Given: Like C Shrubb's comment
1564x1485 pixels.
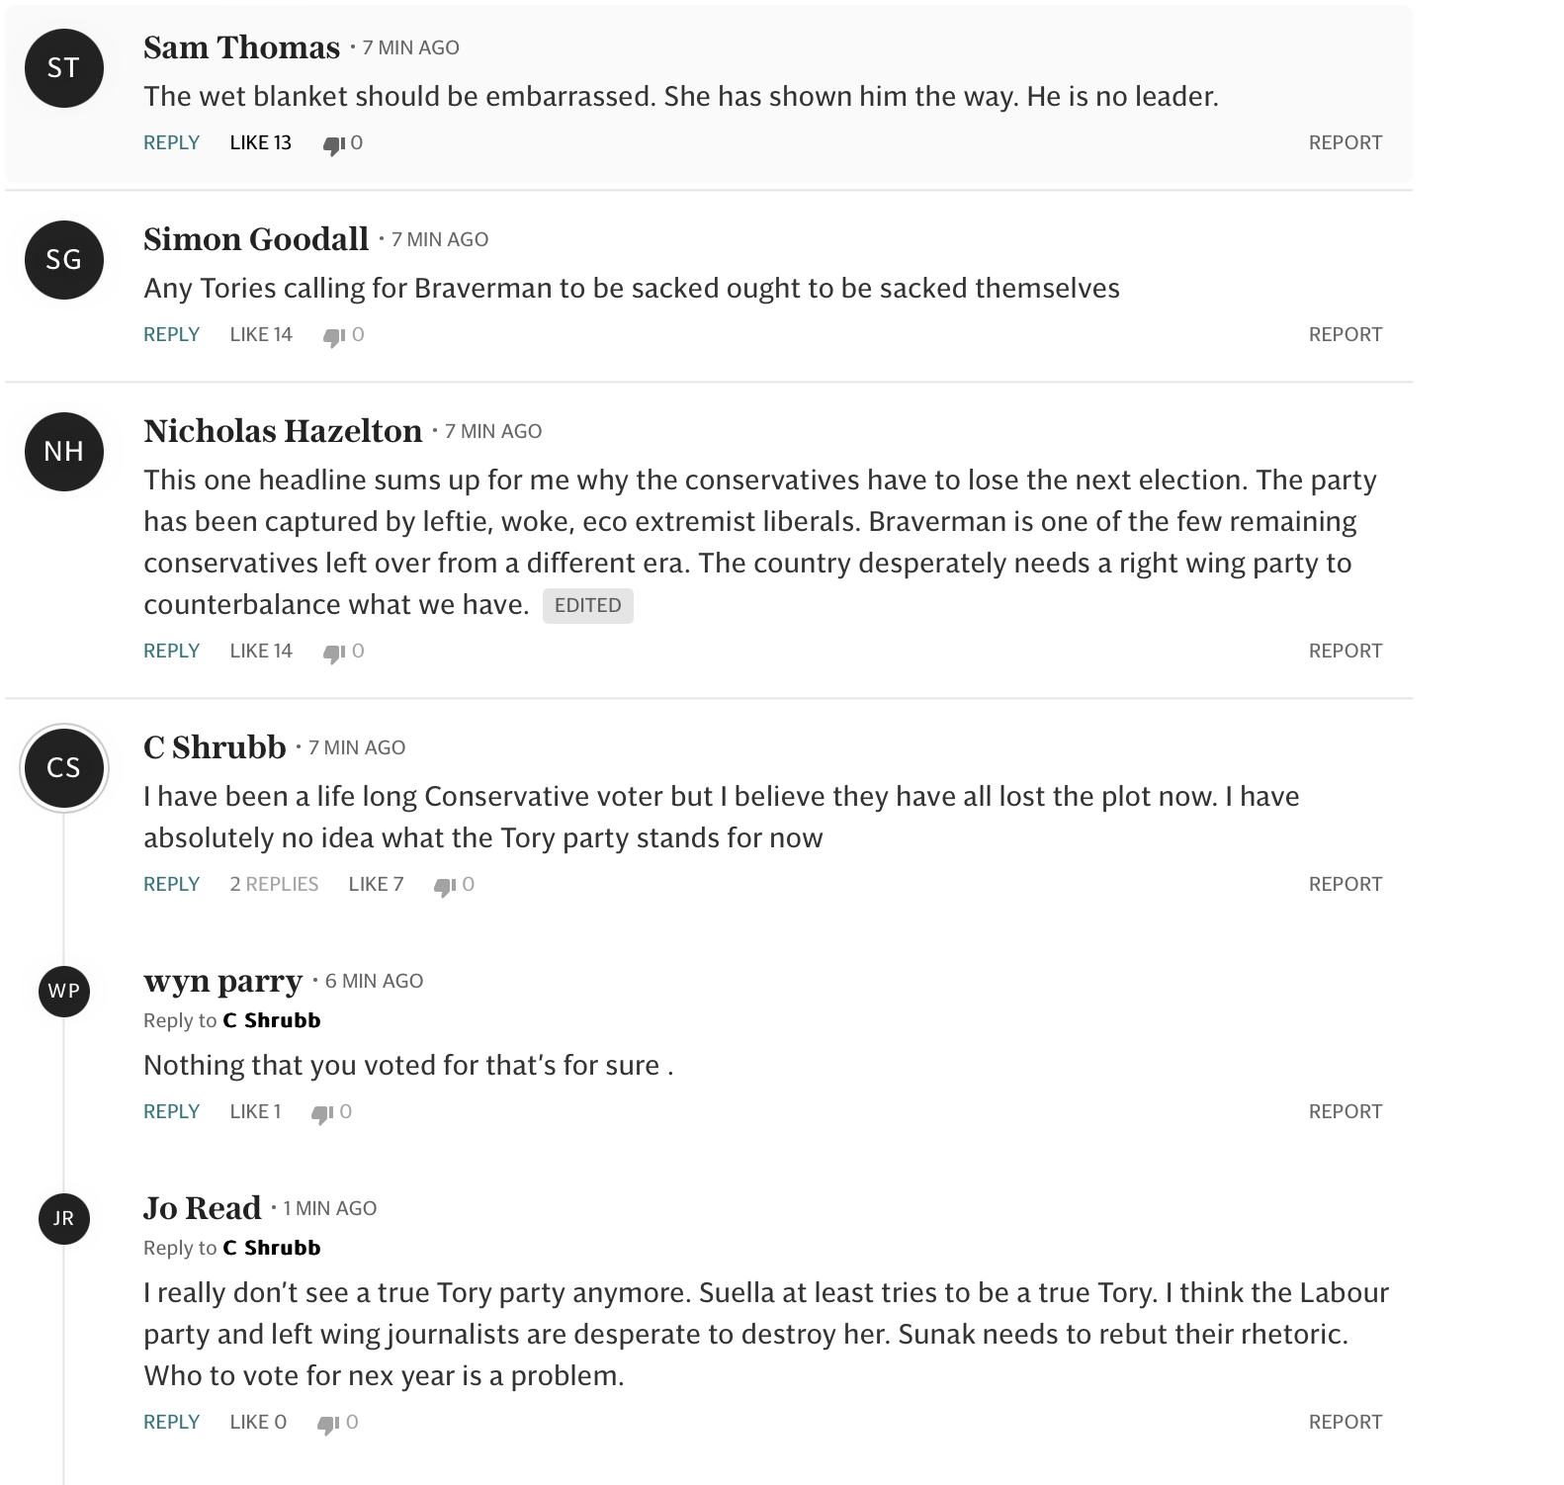Looking at the screenshot, I should (376, 884).
